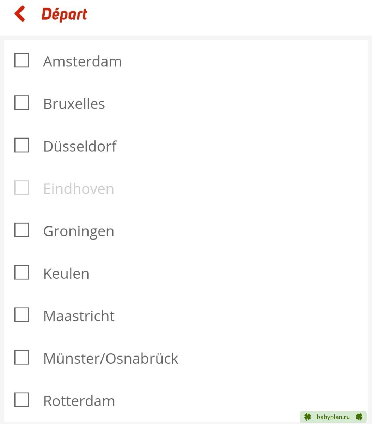
Task: Check the Münster/Osnabrück box
Action: (x=22, y=357)
